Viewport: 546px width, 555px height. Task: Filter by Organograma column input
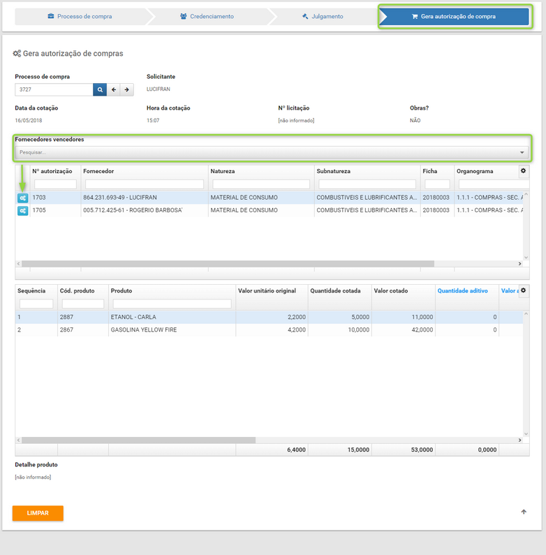[x=494, y=184]
